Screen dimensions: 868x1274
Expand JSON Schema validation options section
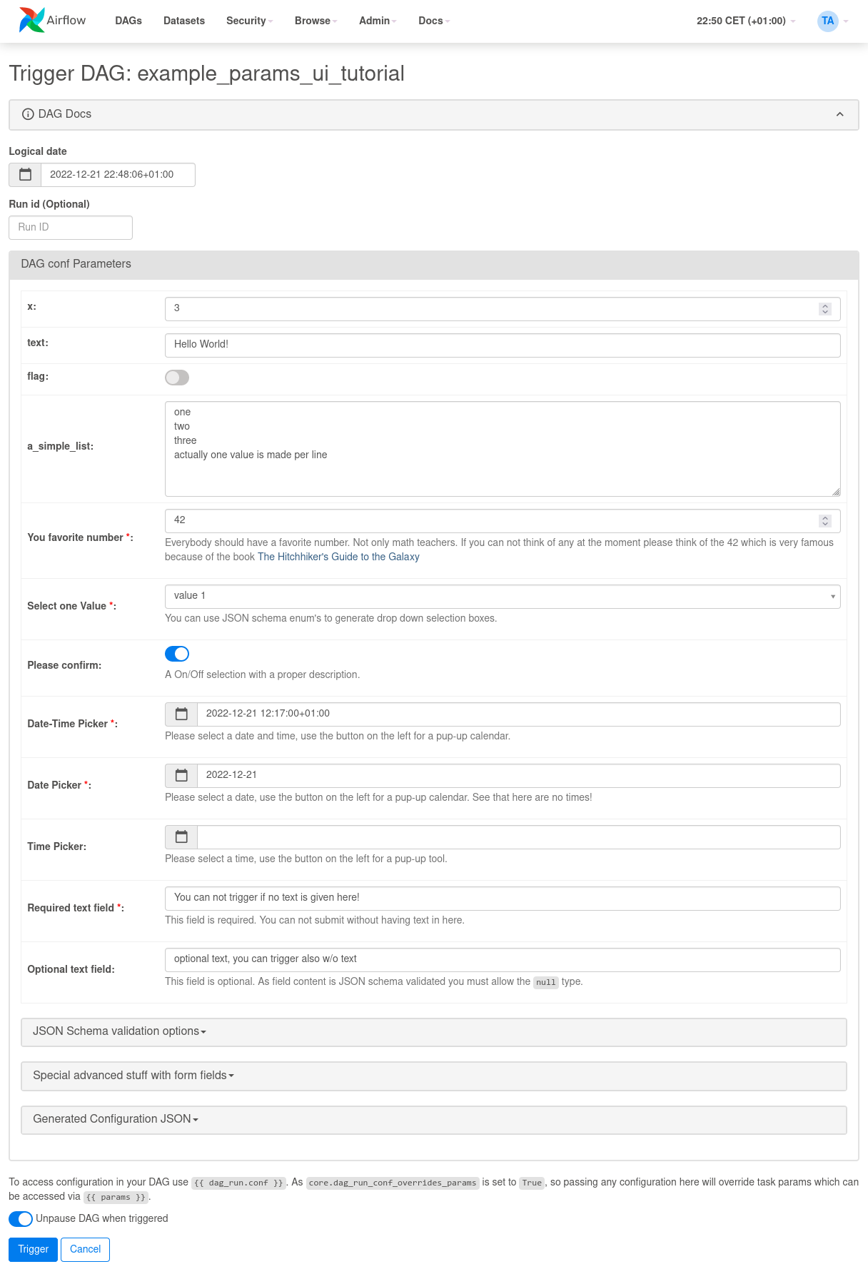point(119,1031)
